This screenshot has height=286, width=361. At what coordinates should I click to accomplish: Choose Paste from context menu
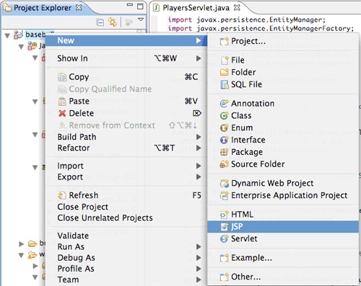coord(126,101)
